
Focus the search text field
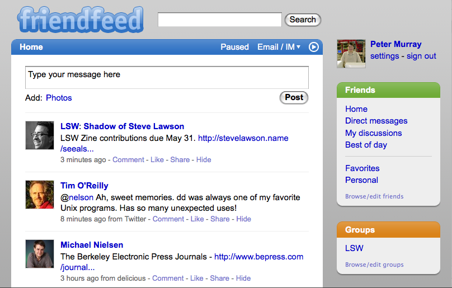[220, 20]
